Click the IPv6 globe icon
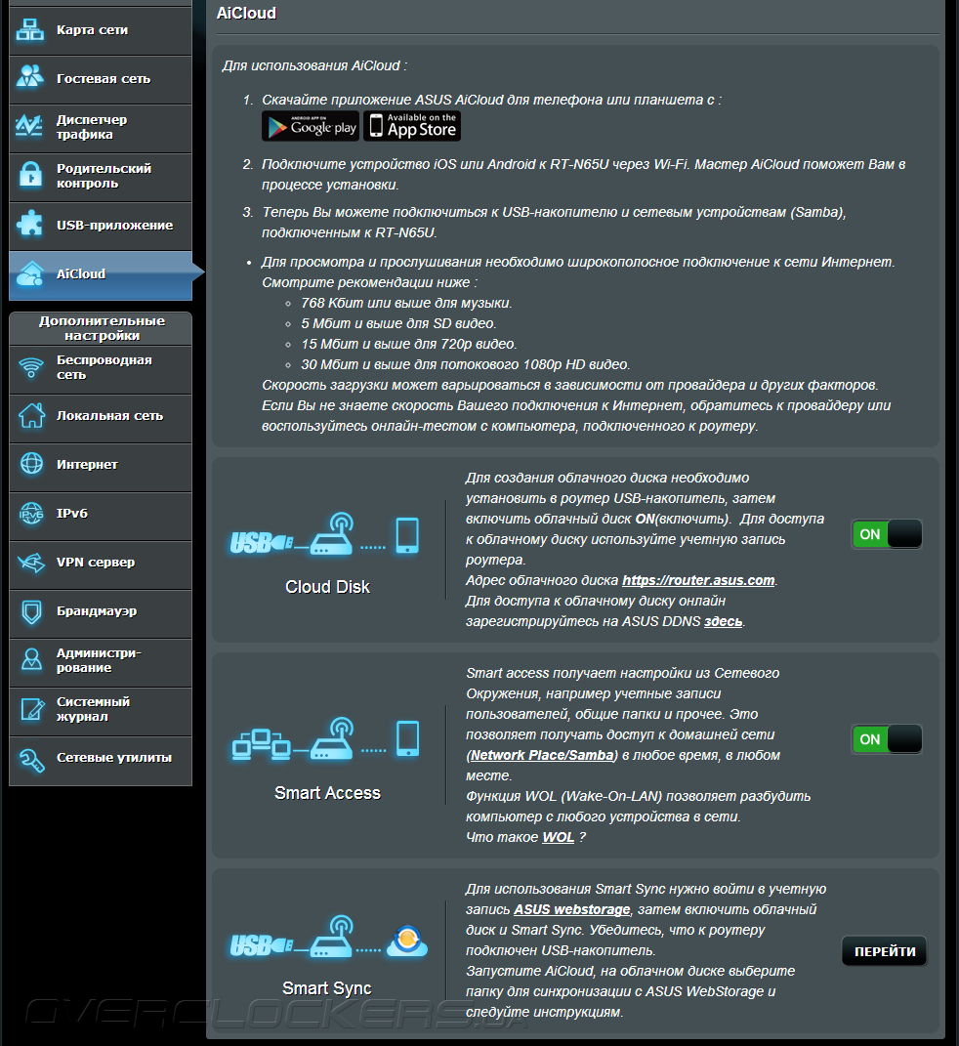Screen dimensions: 959x1046 click(x=31, y=513)
